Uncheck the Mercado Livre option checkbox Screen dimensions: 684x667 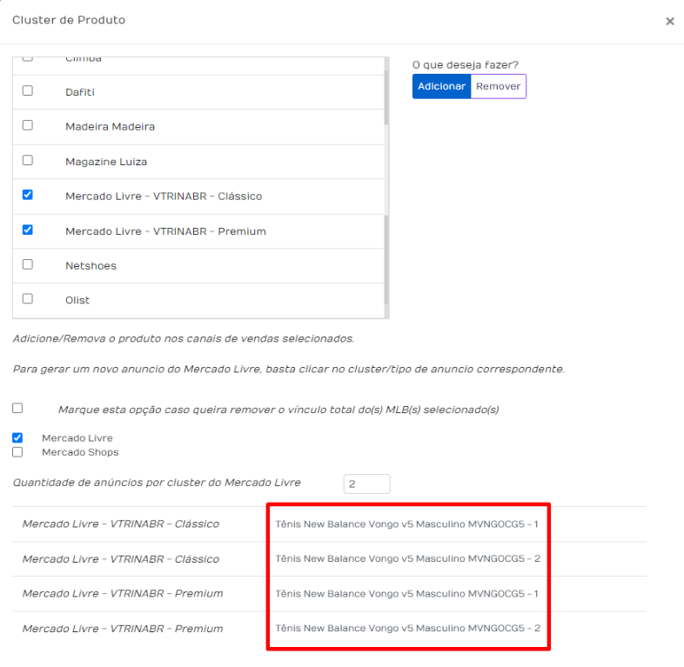pyautogui.click(x=17, y=437)
